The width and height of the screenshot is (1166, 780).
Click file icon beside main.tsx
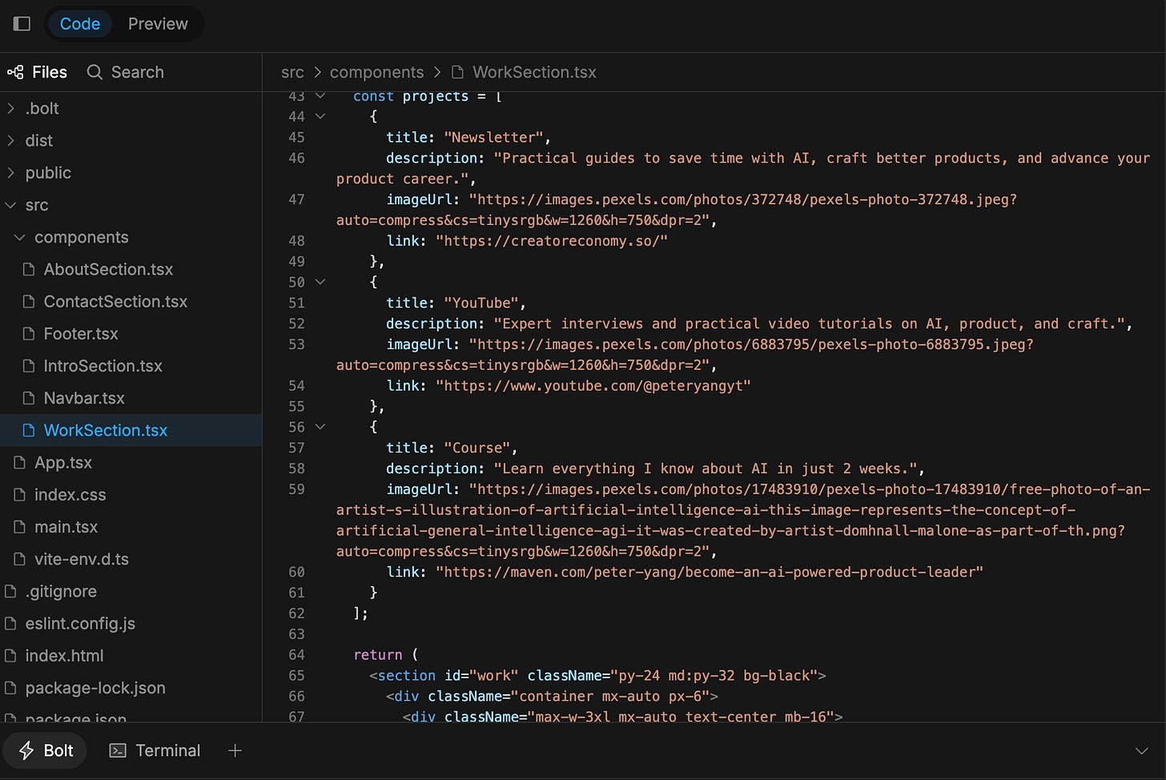coord(19,527)
